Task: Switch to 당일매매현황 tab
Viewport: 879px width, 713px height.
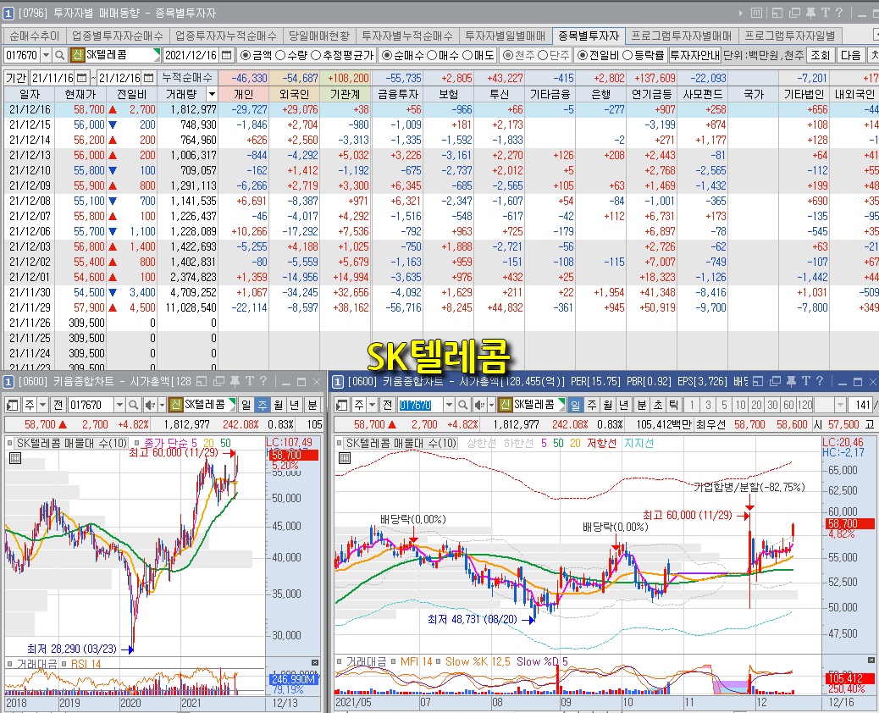Action: pos(319,36)
